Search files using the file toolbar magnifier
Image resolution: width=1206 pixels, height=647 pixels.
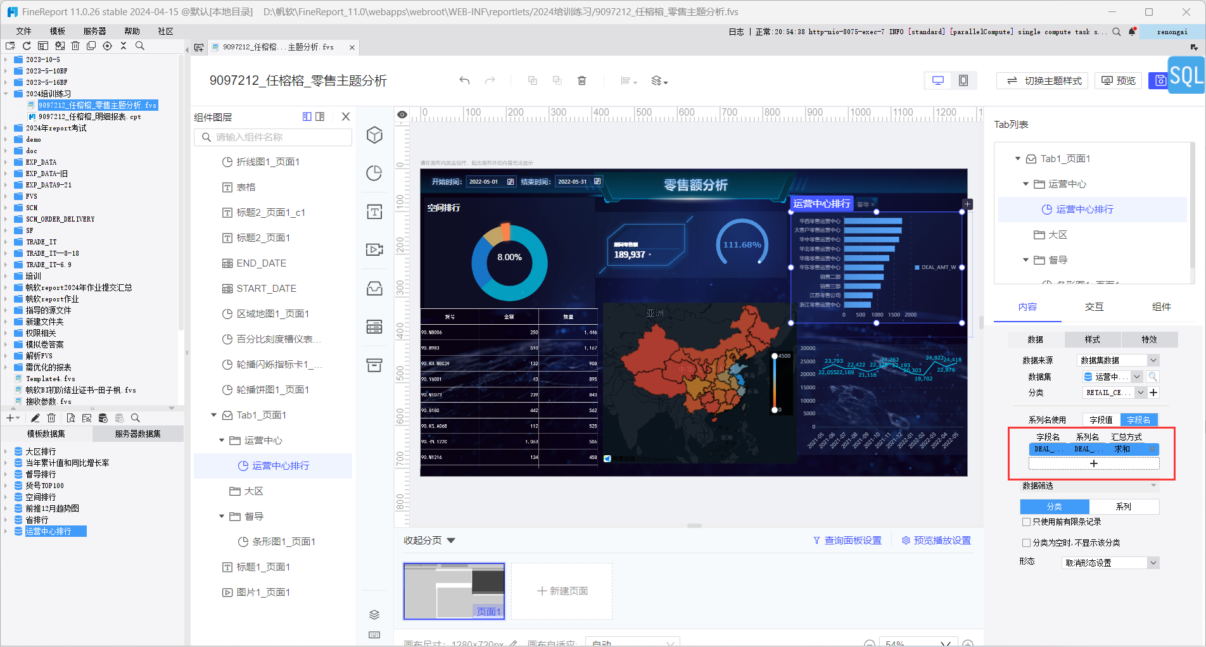[x=140, y=46]
